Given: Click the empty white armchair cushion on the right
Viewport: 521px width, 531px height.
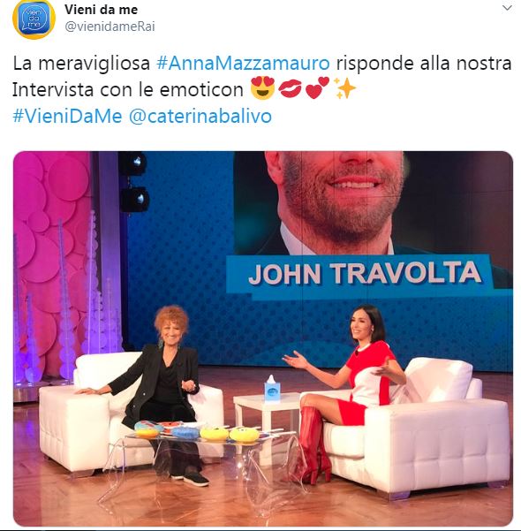Looking at the screenshot, I should [x=439, y=379].
